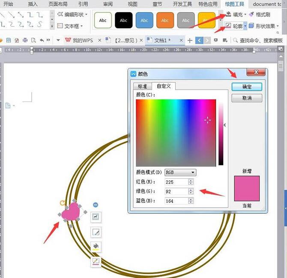Select the gray Abc shape style
This screenshot has width=287, height=278.
(x=186, y=20)
